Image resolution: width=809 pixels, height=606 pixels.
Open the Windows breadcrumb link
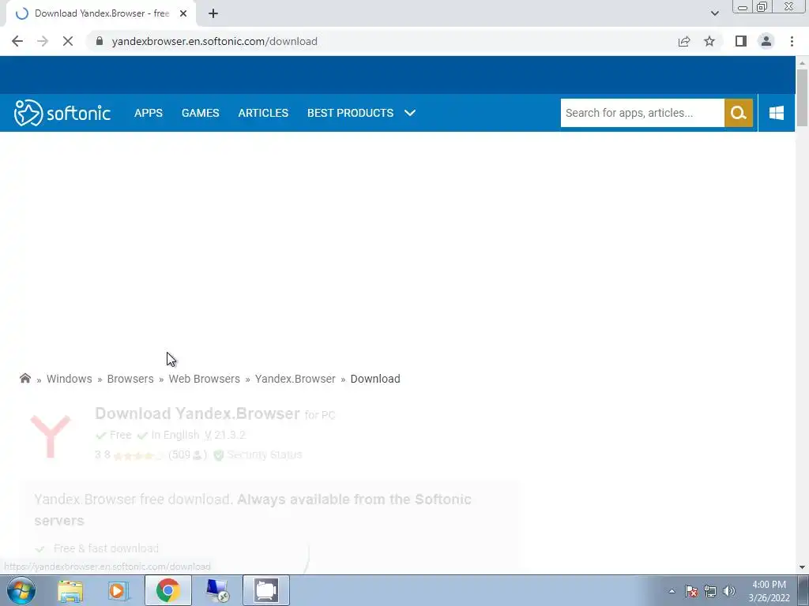point(70,379)
